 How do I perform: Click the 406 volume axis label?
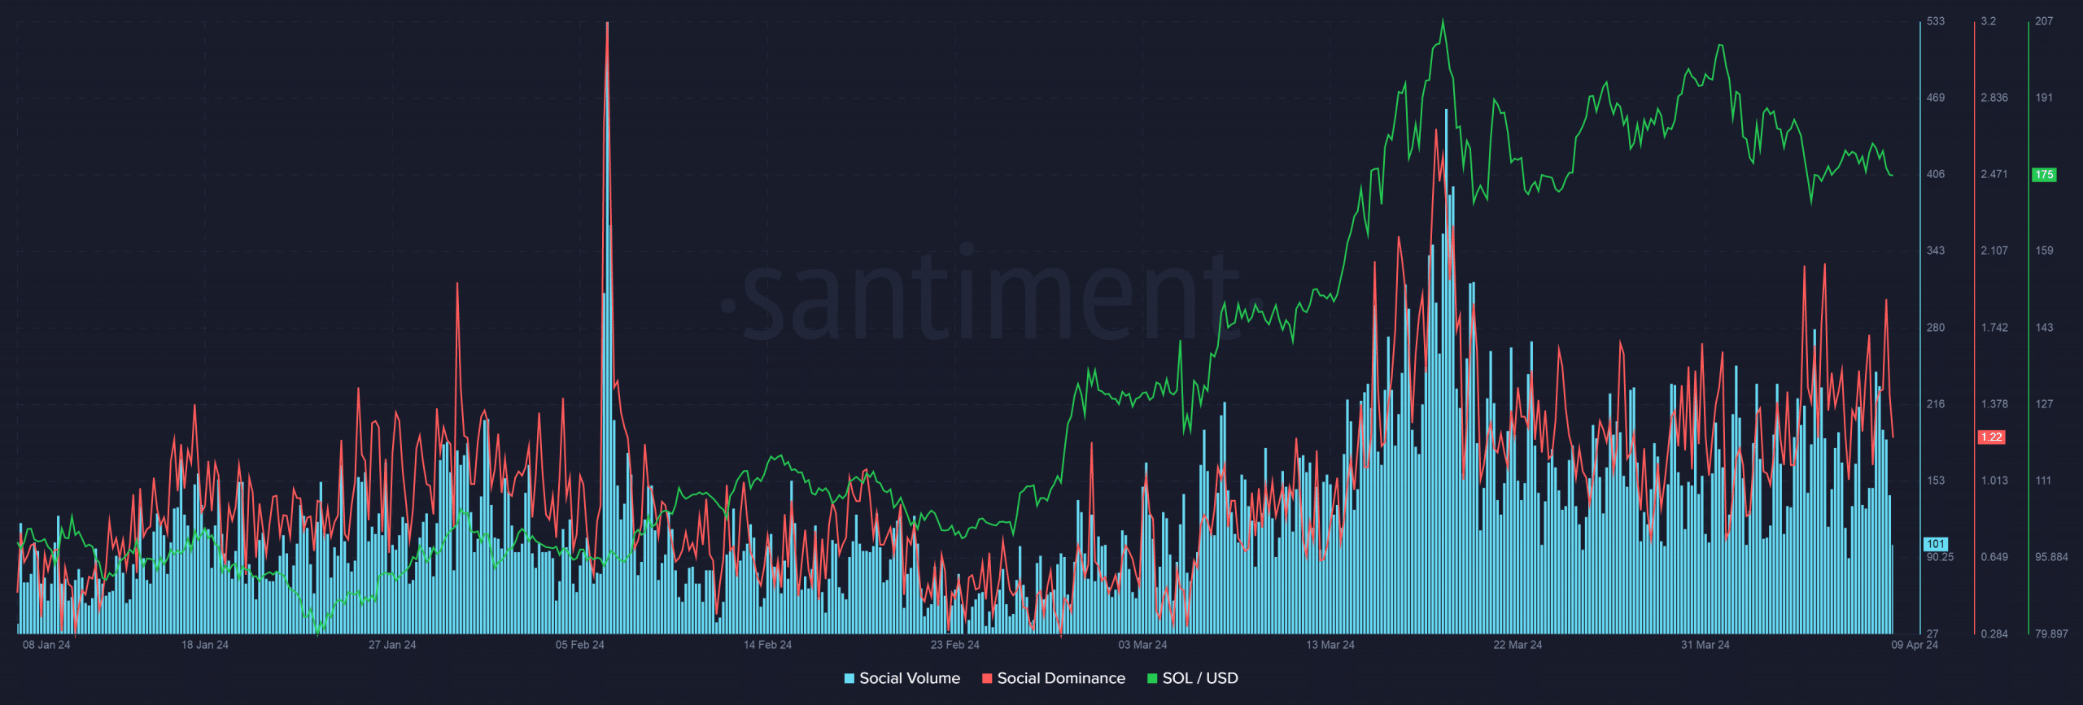(1936, 174)
